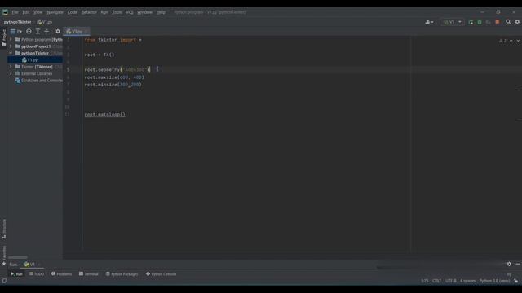This screenshot has width=522, height=293.
Task: Open the V1 run configuration dropdown
Action: pyautogui.click(x=452, y=22)
